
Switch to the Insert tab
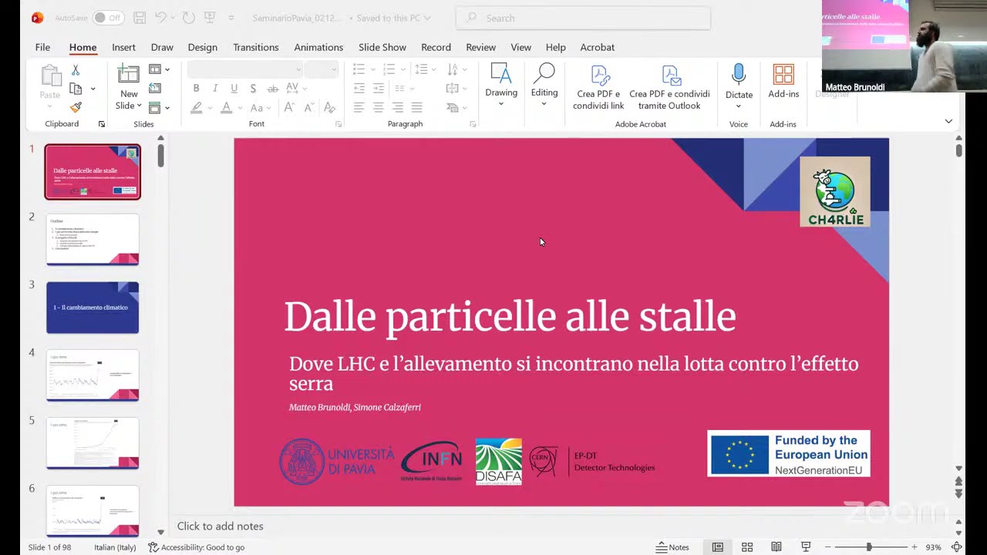(x=123, y=47)
